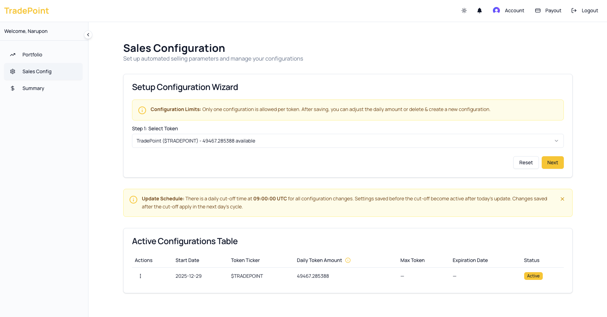Reset the configuration wizard
Screen dimensions: 607x317
coord(526,162)
